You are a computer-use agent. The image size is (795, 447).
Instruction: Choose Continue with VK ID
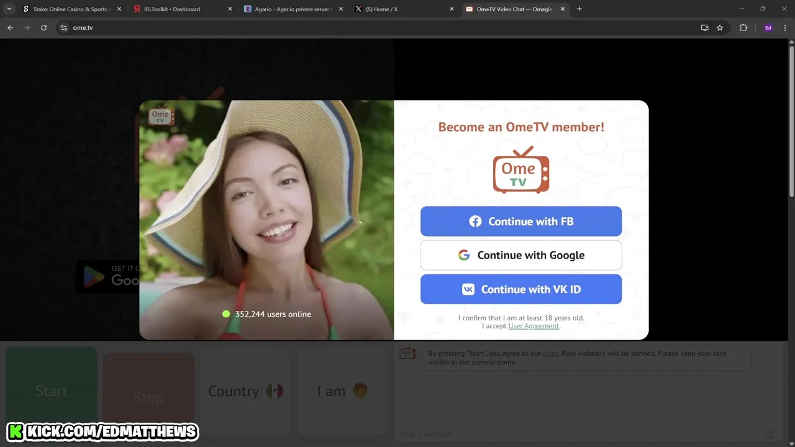[x=520, y=289]
